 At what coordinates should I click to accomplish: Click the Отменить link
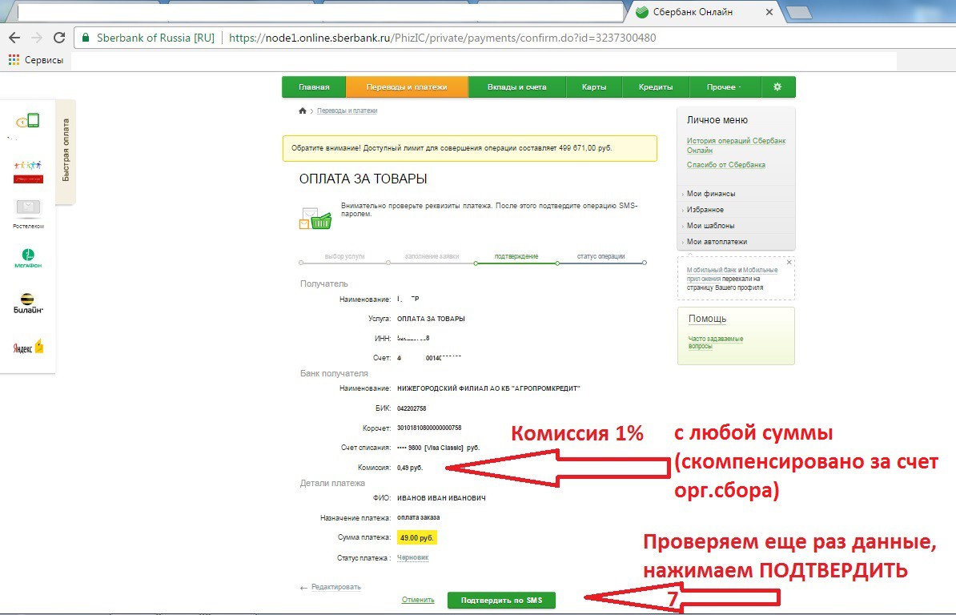(418, 600)
